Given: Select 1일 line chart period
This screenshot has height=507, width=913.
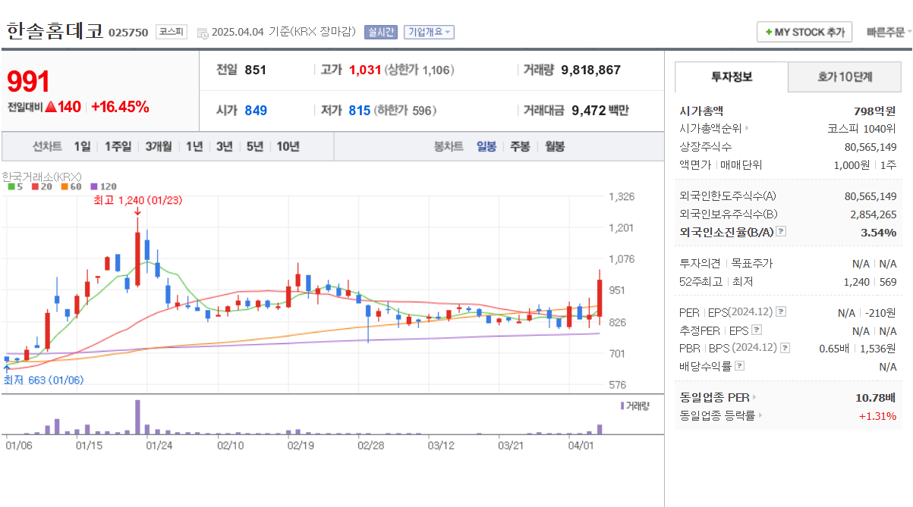Looking at the screenshot, I should click(x=82, y=146).
